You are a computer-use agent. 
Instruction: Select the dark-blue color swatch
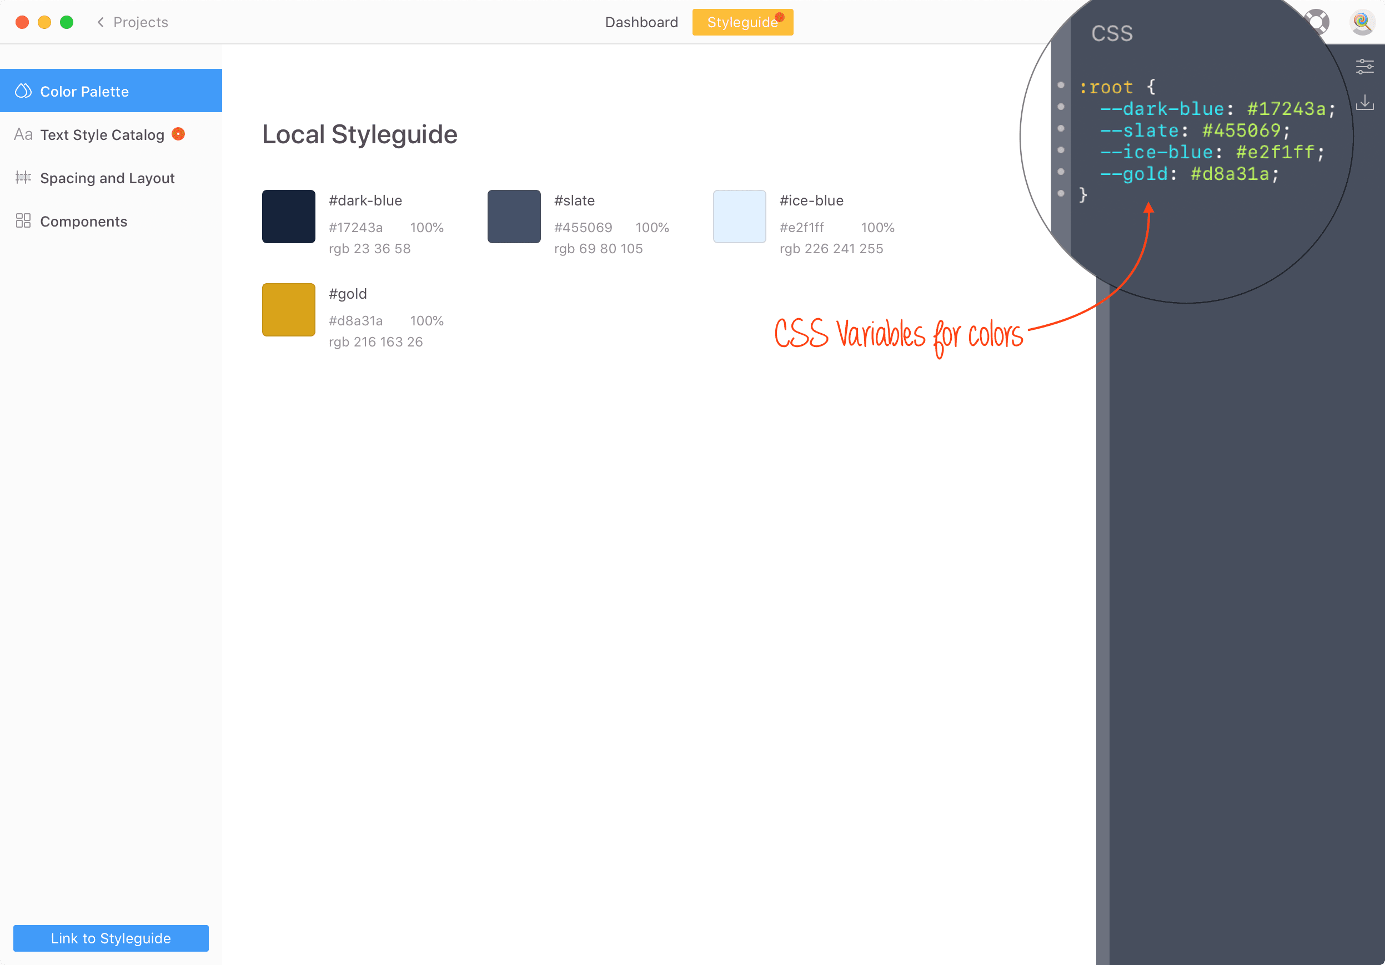[288, 217]
